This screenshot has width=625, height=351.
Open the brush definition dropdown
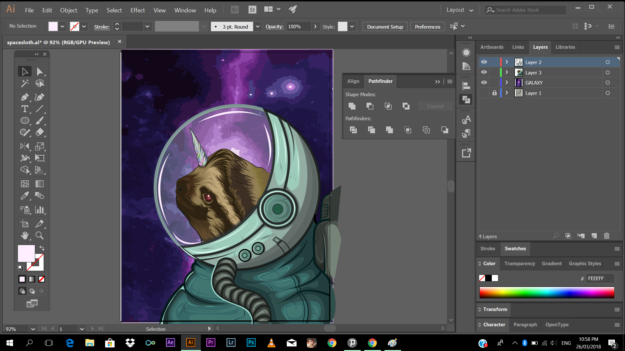pos(257,27)
